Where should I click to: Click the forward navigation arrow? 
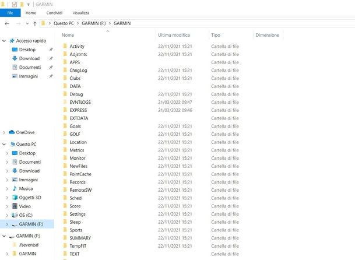pos(19,23)
